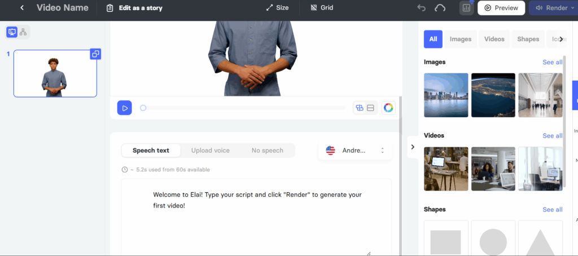The width and height of the screenshot is (578, 256).
Task: Click the playback progress slider handle
Action: [143, 108]
